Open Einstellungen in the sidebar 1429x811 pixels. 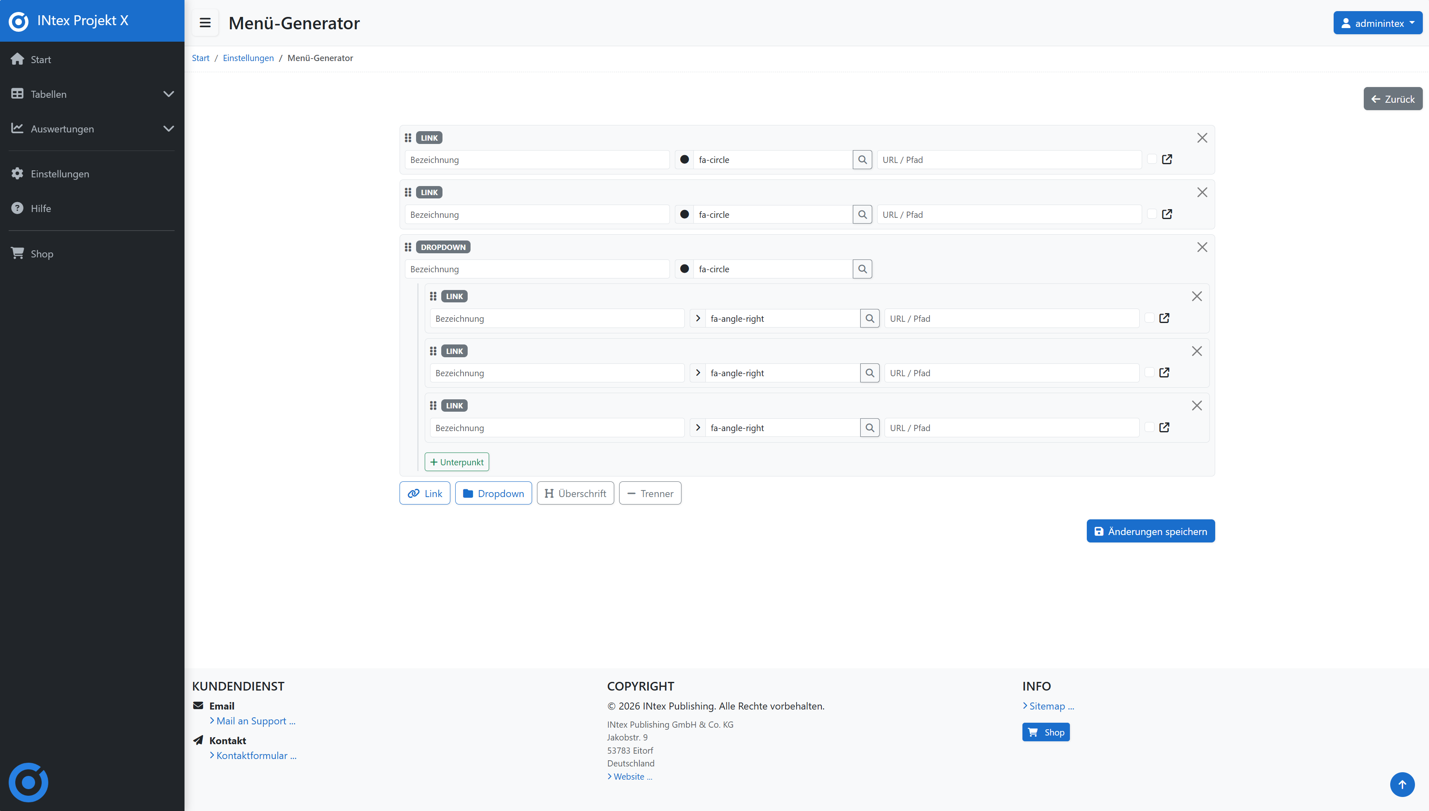tap(59, 174)
